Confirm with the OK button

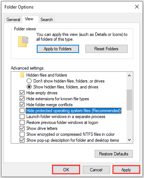coord(66,169)
